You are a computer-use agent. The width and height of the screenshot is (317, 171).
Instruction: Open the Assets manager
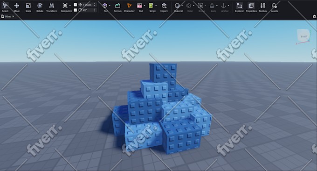[x=274, y=7]
